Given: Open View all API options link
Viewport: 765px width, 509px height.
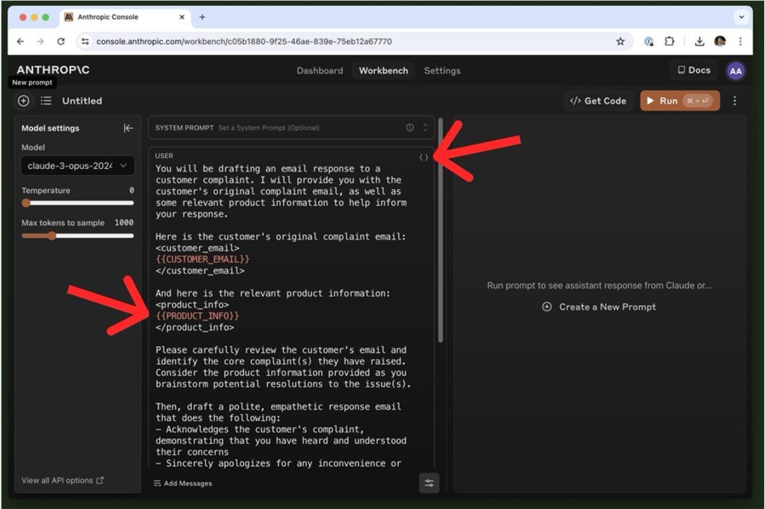Looking at the screenshot, I should pyautogui.click(x=63, y=481).
